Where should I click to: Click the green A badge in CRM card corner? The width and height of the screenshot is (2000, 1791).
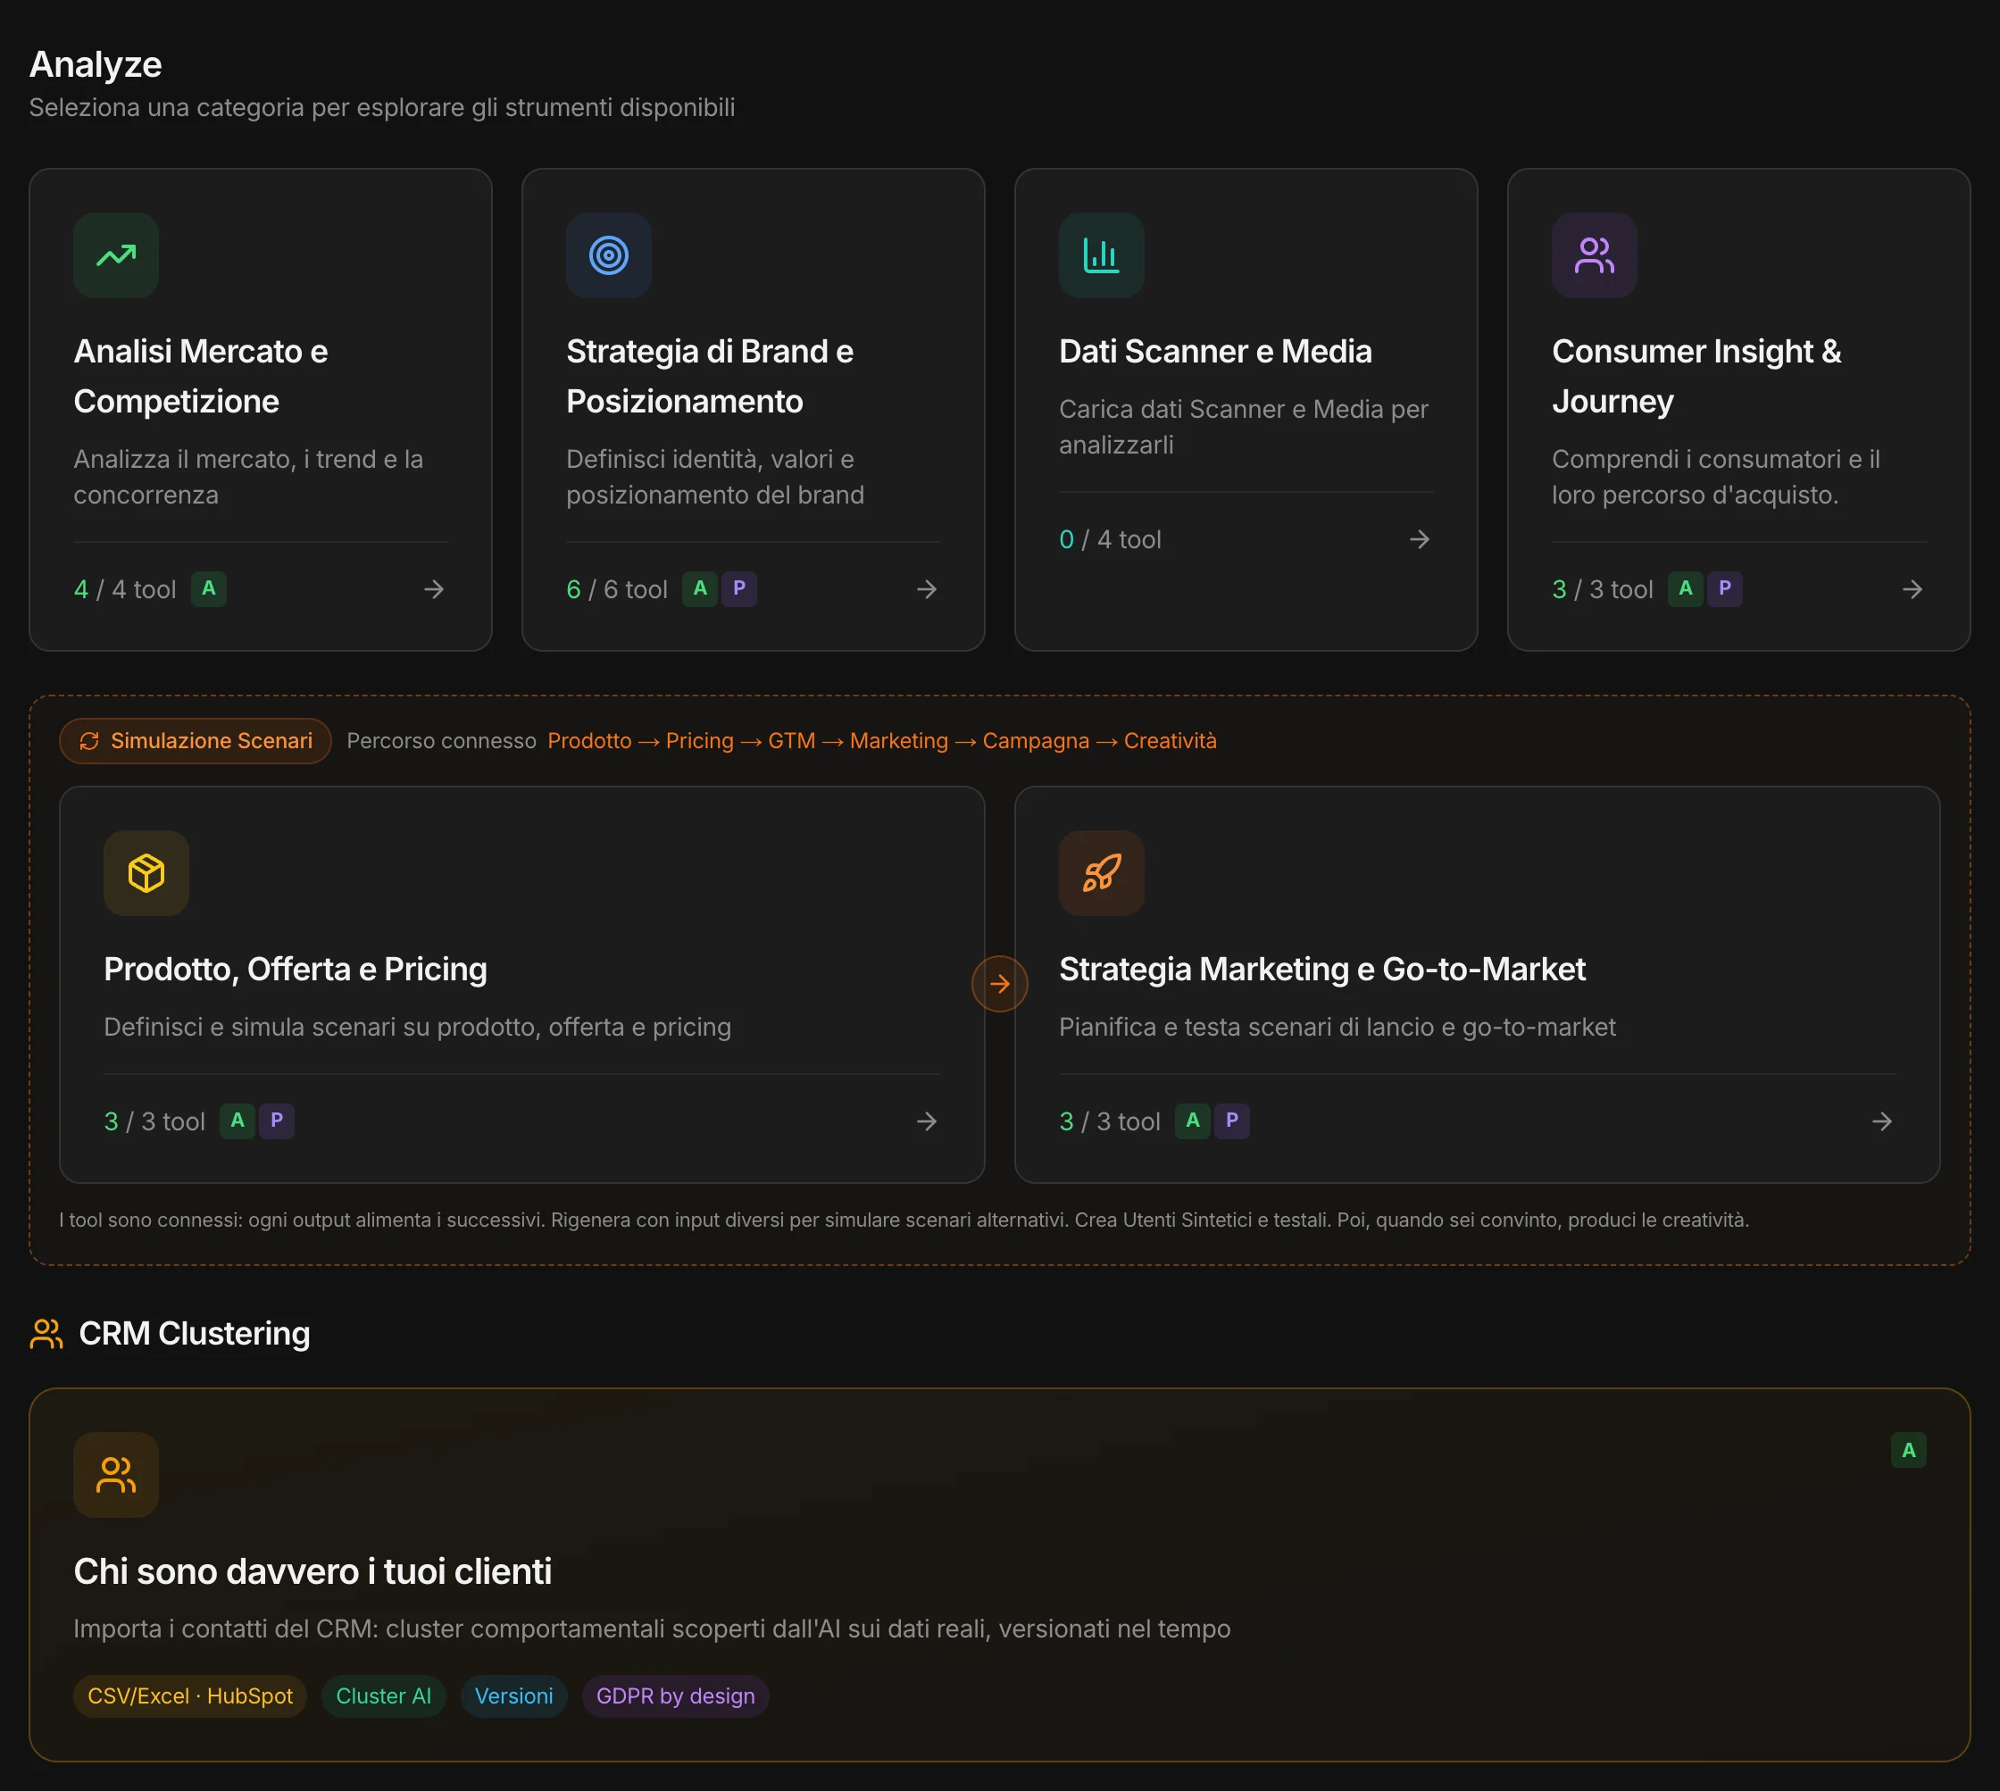tap(1910, 1451)
